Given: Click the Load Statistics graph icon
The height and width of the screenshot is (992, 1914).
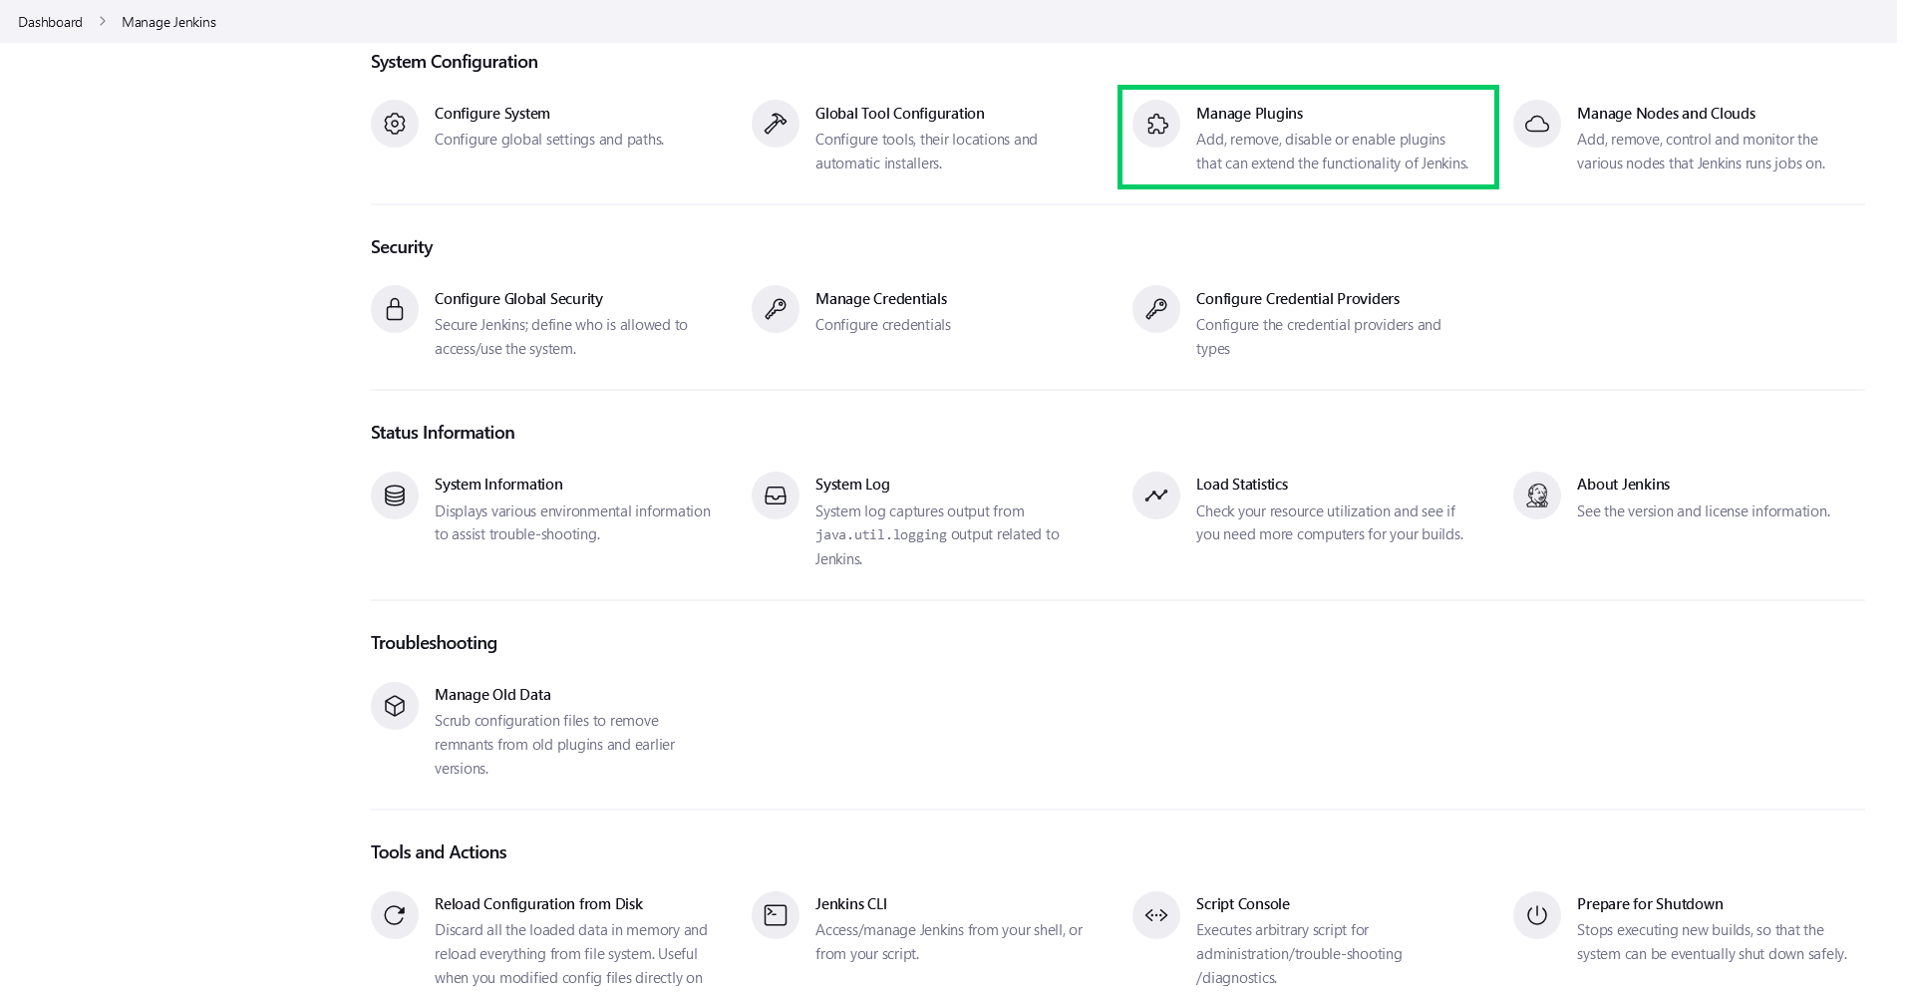Looking at the screenshot, I should (1156, 496).
